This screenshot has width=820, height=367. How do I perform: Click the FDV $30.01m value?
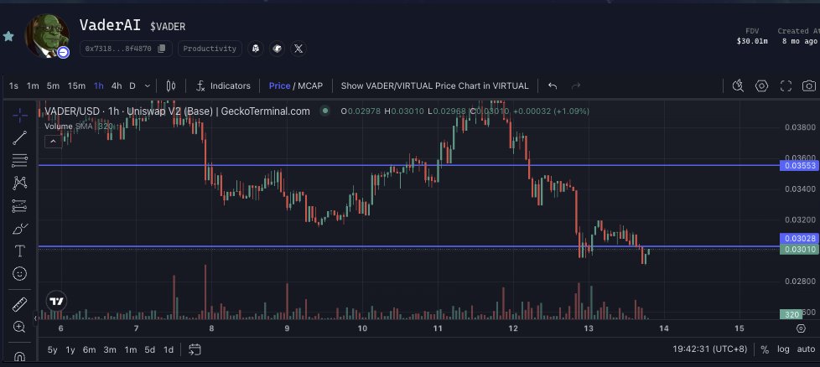click(x=752, y=41)
